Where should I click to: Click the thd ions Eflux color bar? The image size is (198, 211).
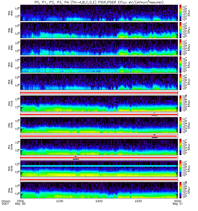(x=180, y=169)
